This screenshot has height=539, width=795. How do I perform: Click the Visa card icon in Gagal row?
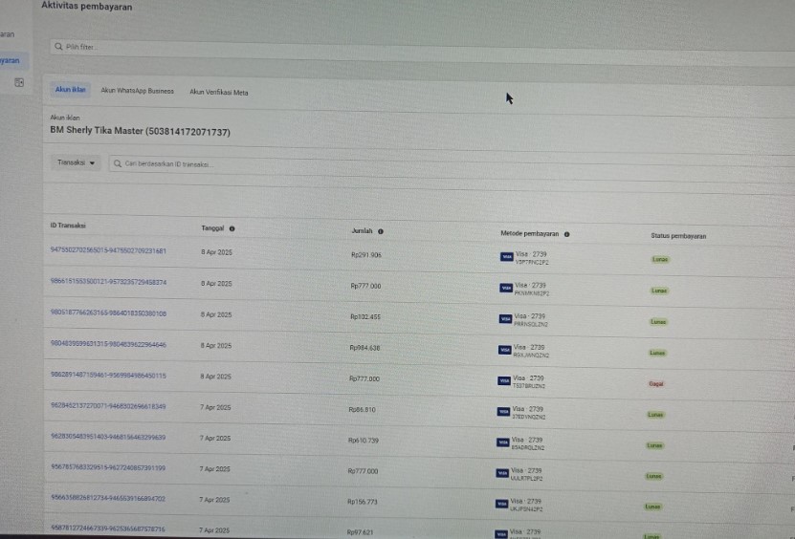505,381
